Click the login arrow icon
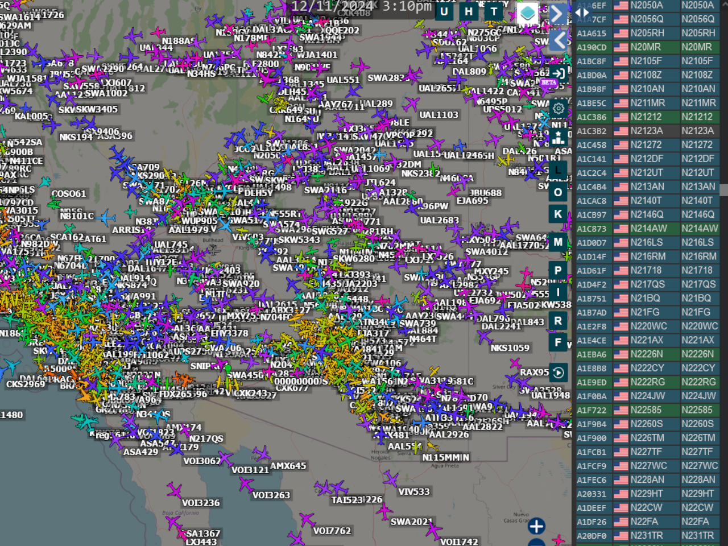Image resolution: width=728 pixels, height=546 pixels. tap(559, 73)
